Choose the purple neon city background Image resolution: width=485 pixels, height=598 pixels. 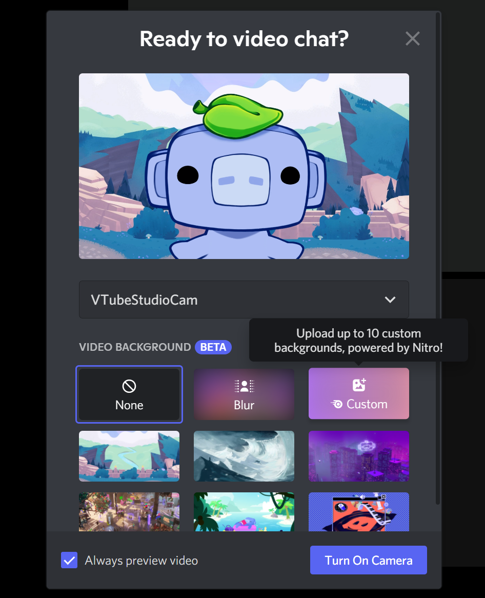point(359,456)
